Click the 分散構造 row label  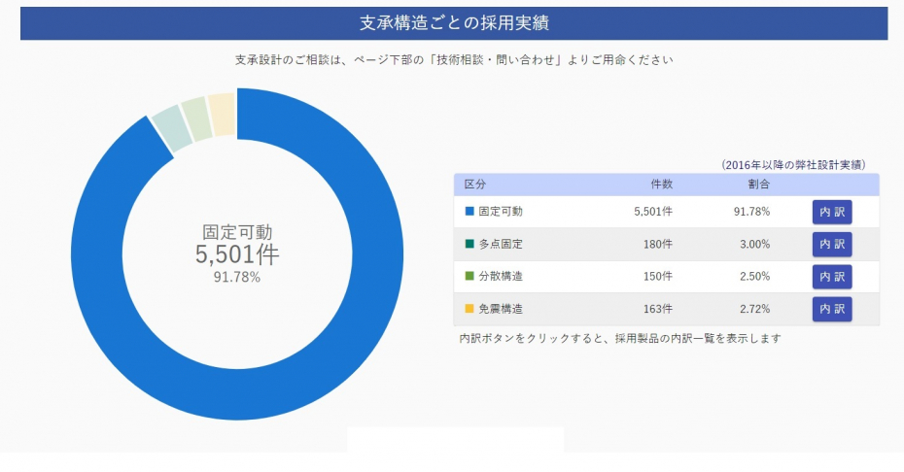501,276
